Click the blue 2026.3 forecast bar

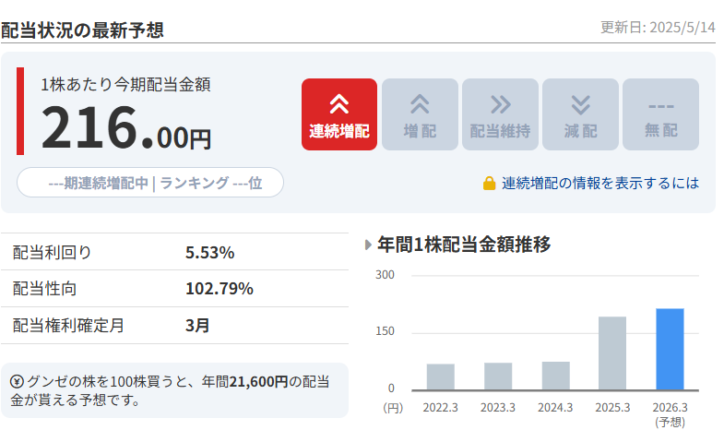point(670,349)
